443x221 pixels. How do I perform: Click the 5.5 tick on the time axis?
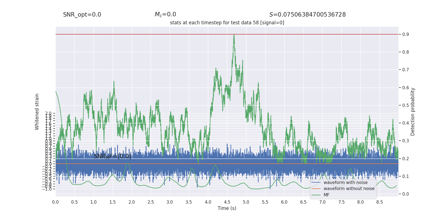coord(265,202)
